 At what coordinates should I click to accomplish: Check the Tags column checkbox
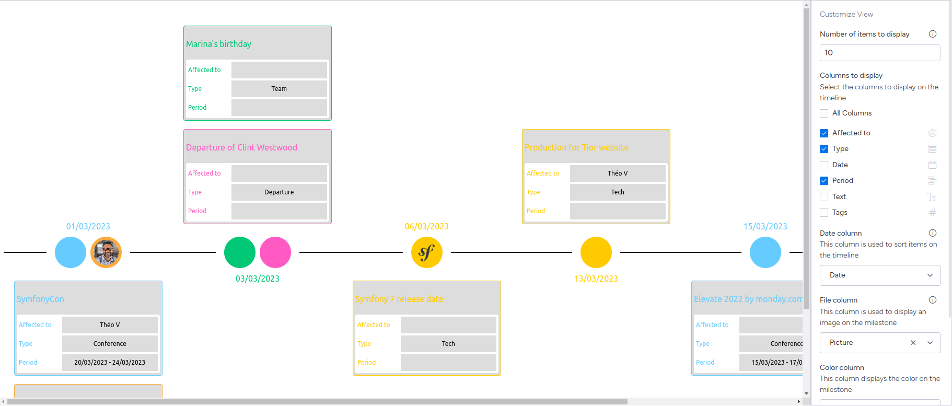tap(824, 213)
